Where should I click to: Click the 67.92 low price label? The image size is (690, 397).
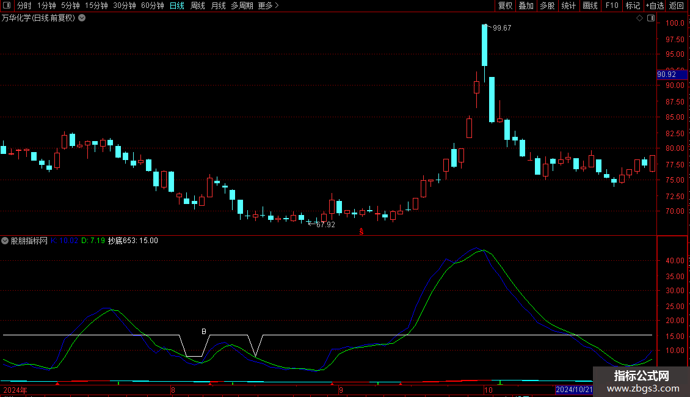coord(325,225)
